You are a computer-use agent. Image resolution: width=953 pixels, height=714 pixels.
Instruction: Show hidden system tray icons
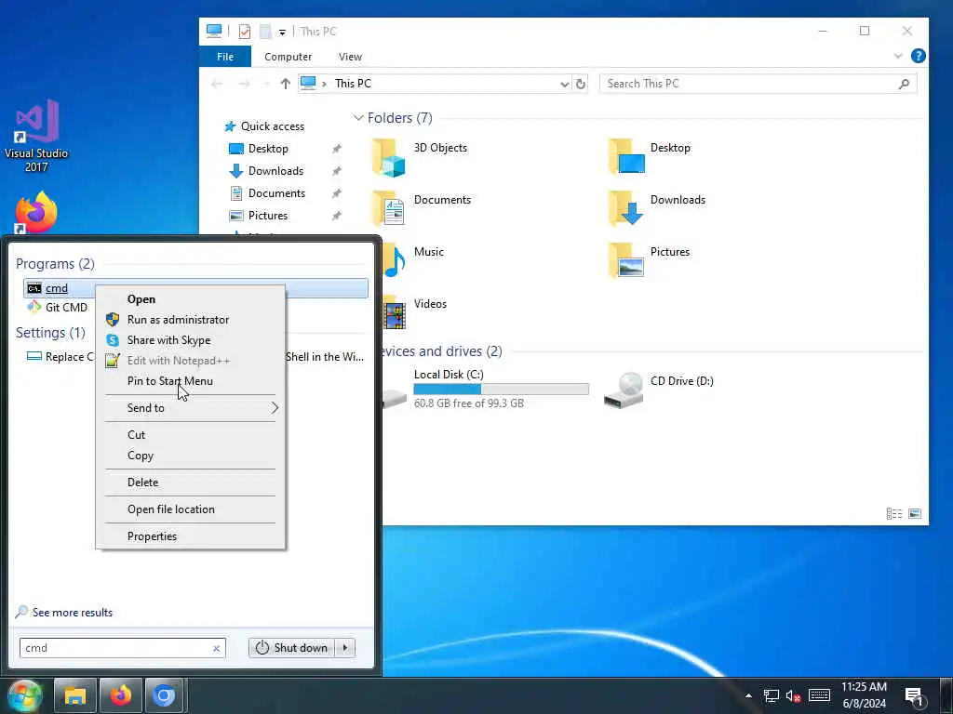pos(748,695)
